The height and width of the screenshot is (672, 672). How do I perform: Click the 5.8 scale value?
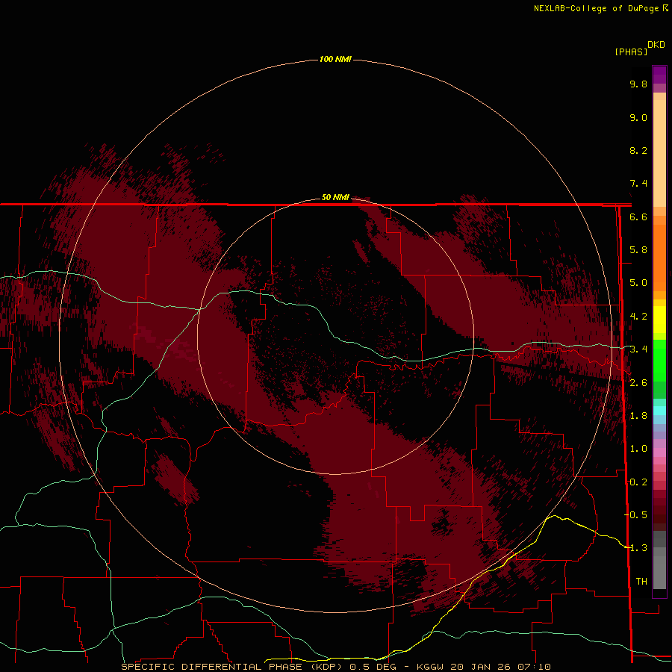click(x=638, y=250)
